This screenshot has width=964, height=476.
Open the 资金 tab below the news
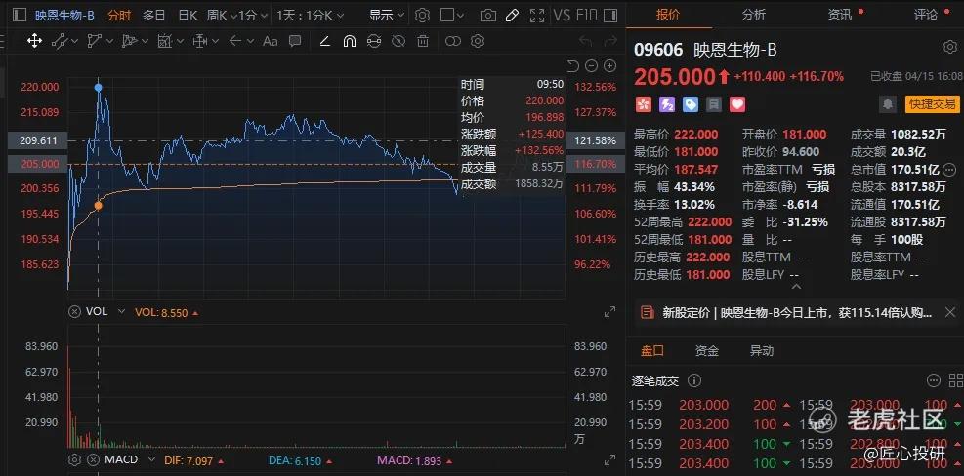[x=707, y=351]
